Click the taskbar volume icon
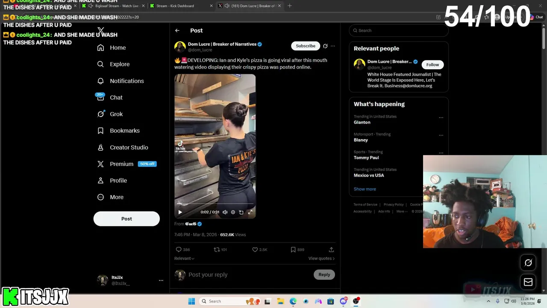Viewport: 547px width, 308px height. (514, 301)
